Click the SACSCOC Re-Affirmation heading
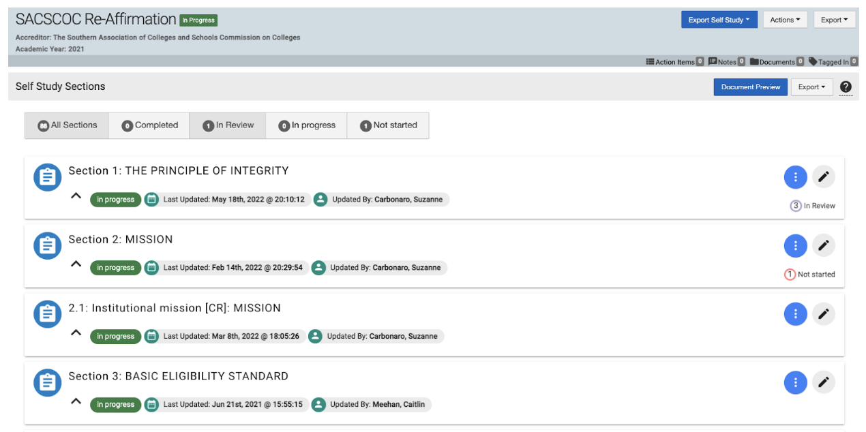Image resolution: width=866 pixels, height=432 pixels. (95, 19)
